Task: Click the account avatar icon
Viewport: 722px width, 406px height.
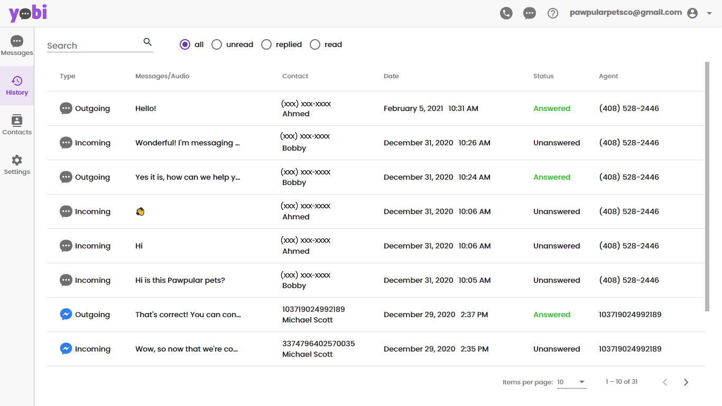Action: [692, 13]
